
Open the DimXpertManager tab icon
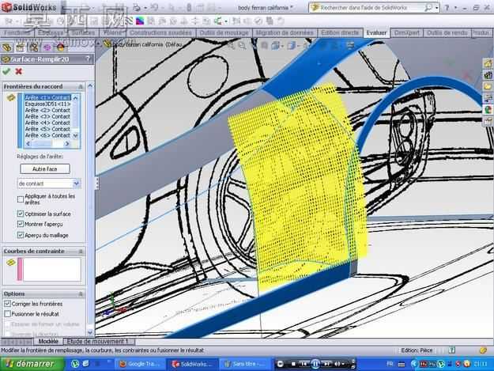[47, 47]
